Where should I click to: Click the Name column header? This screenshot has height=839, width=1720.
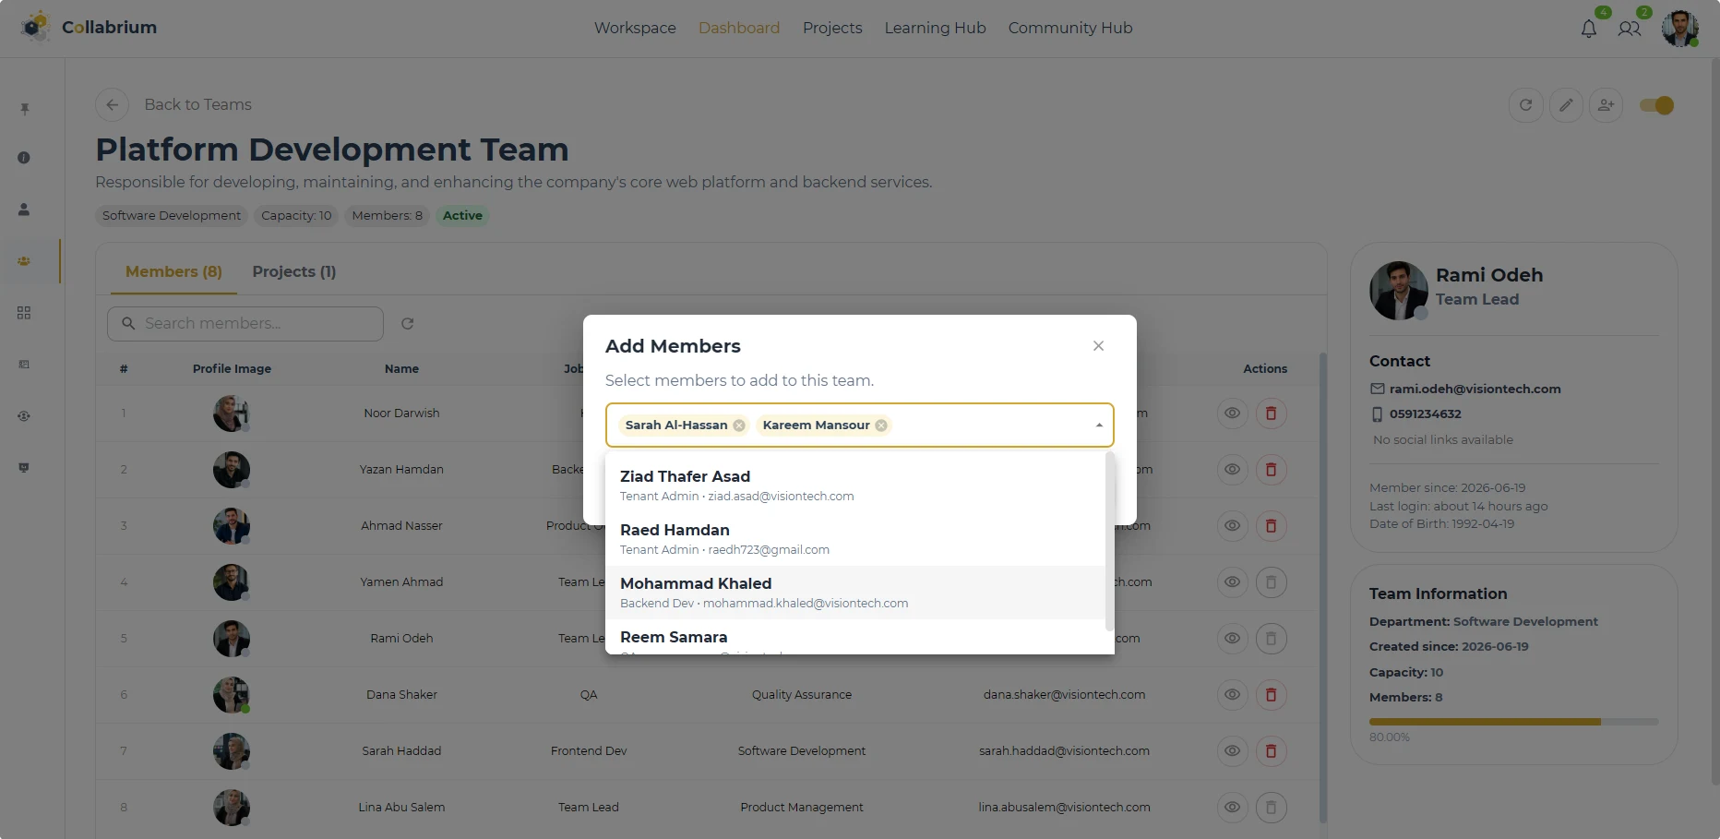[x=401, y=369]
